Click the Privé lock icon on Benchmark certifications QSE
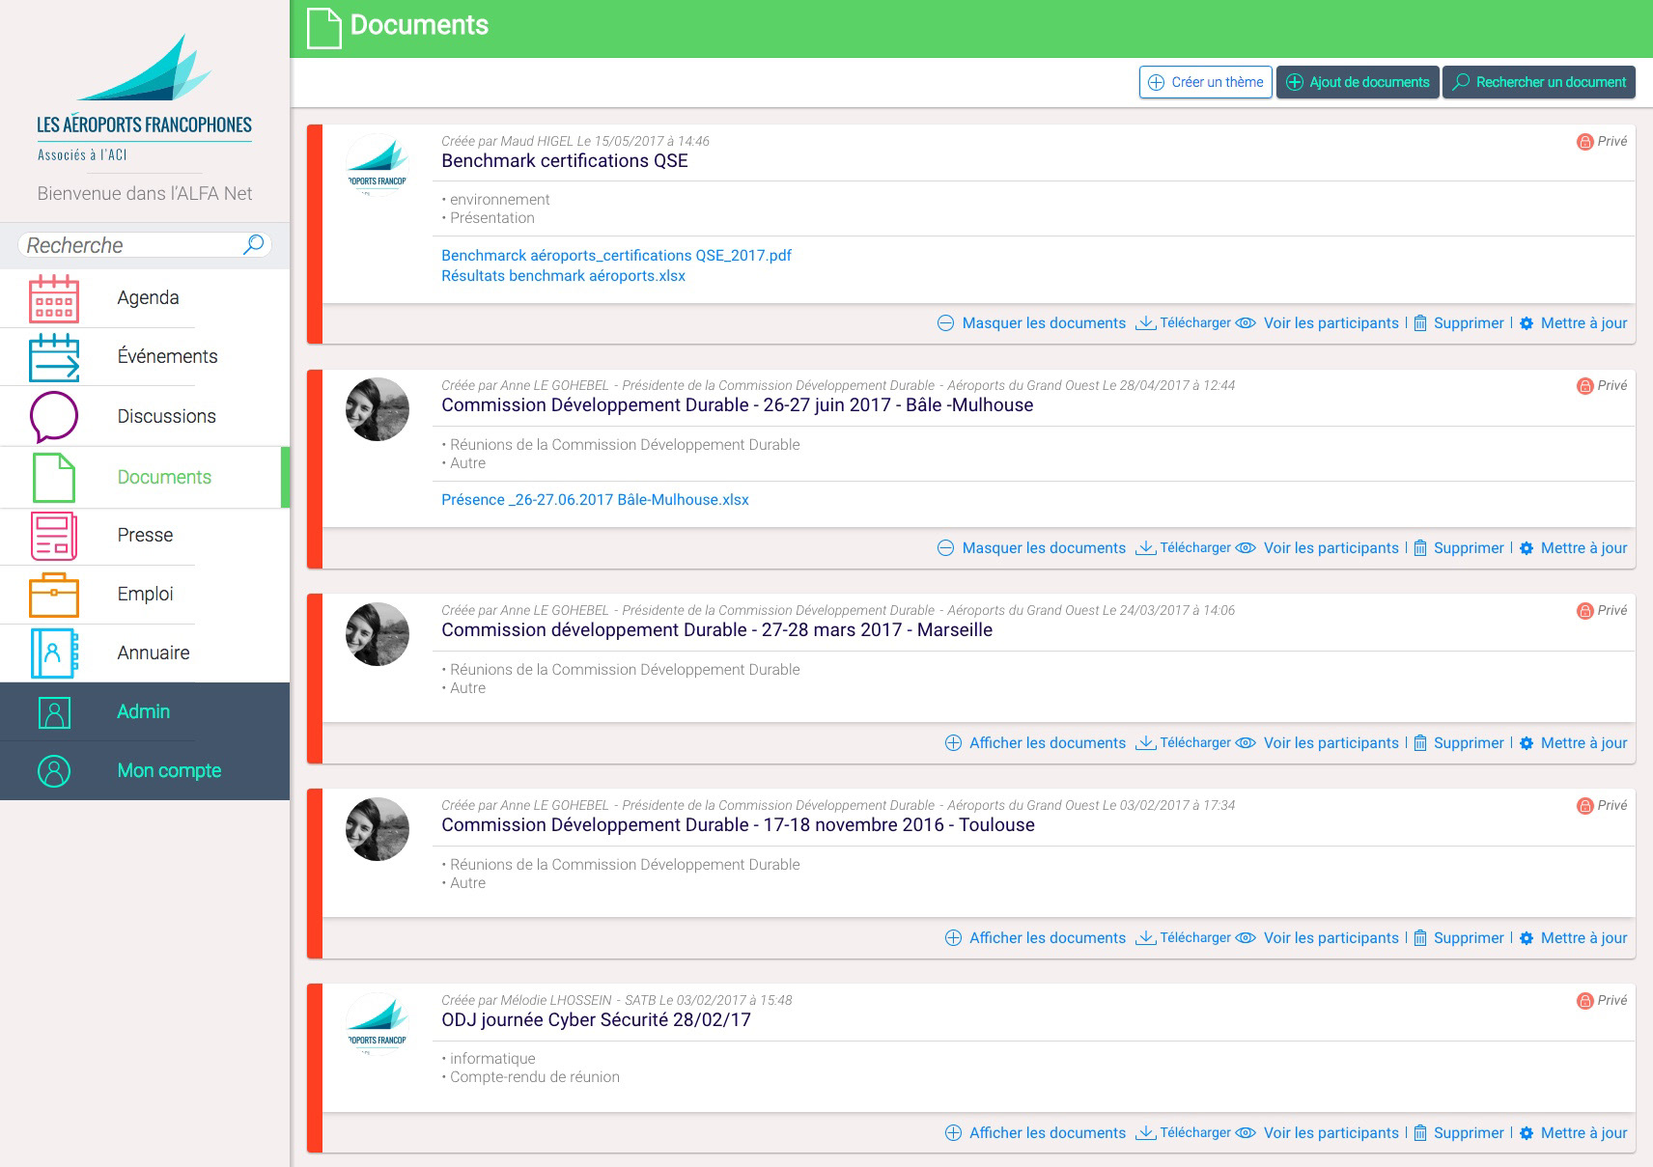 (x=1584, y=142)
